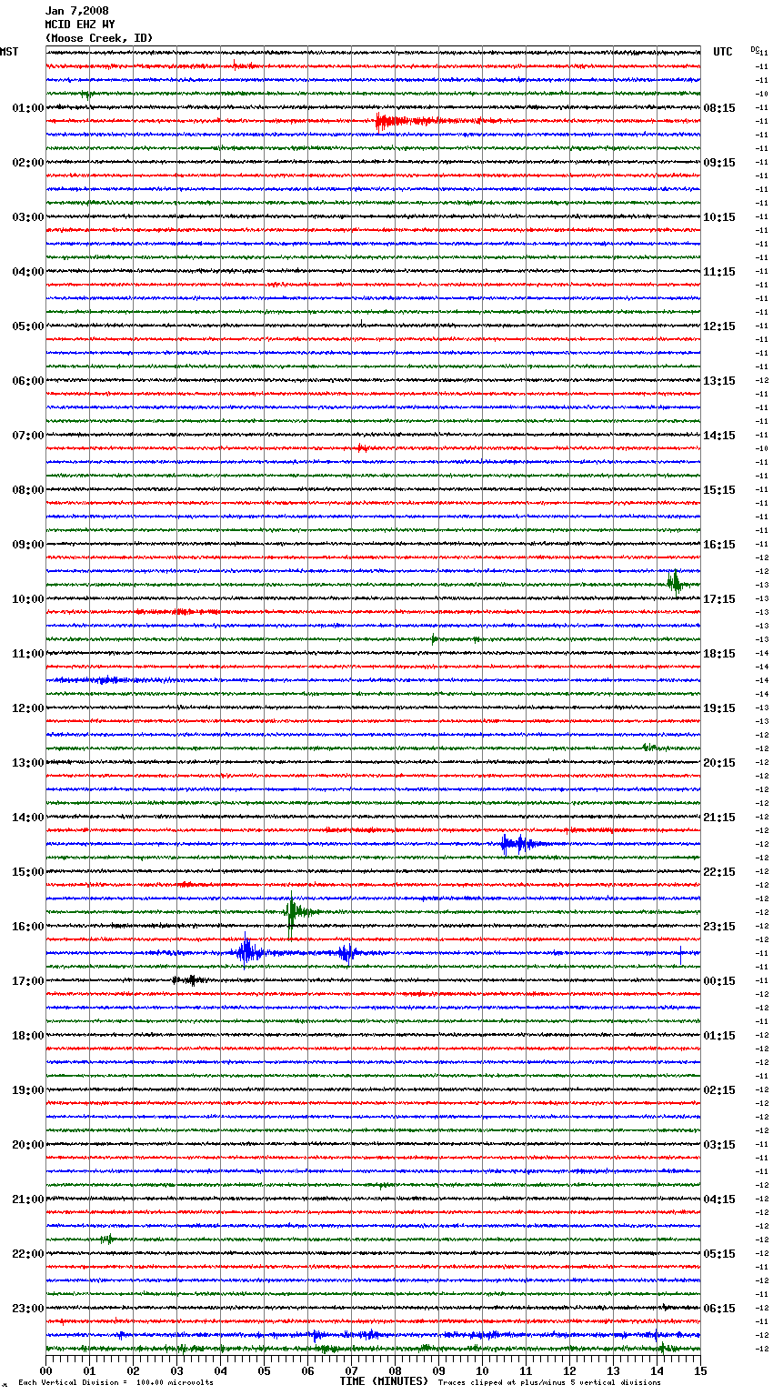Click the '00' minute tick label
This screenshot has height=1395, width=773.
[45, 1370]
